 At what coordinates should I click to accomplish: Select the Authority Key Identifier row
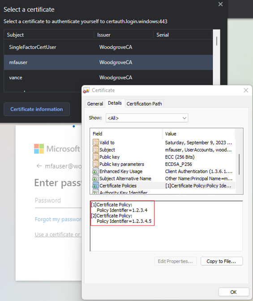click(163, 192)
